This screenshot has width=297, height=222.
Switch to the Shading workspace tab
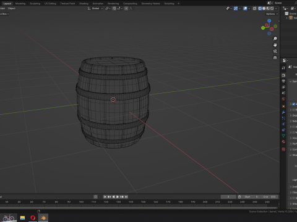[x=84, y=4]
